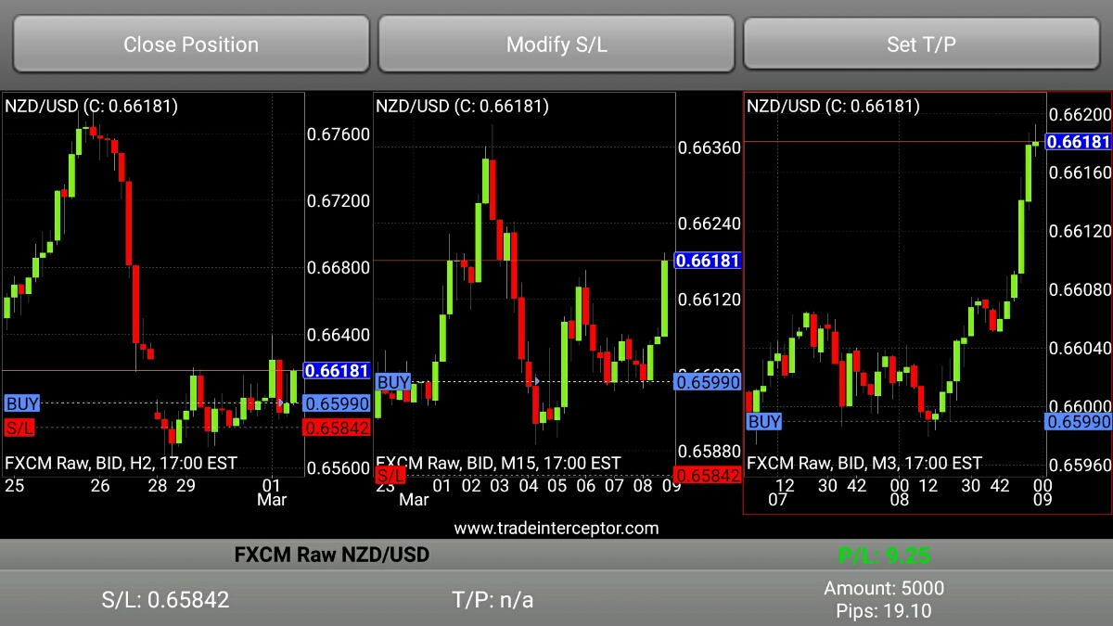Click the 0.65842 stop price on H2 chart

338,428
